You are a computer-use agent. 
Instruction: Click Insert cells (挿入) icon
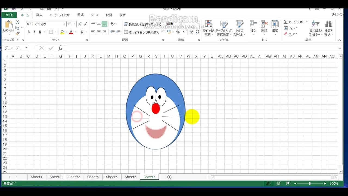coord(253,24)
